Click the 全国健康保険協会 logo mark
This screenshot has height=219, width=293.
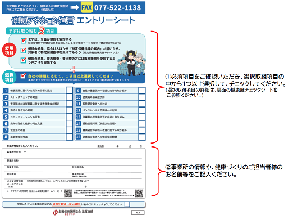56,213
